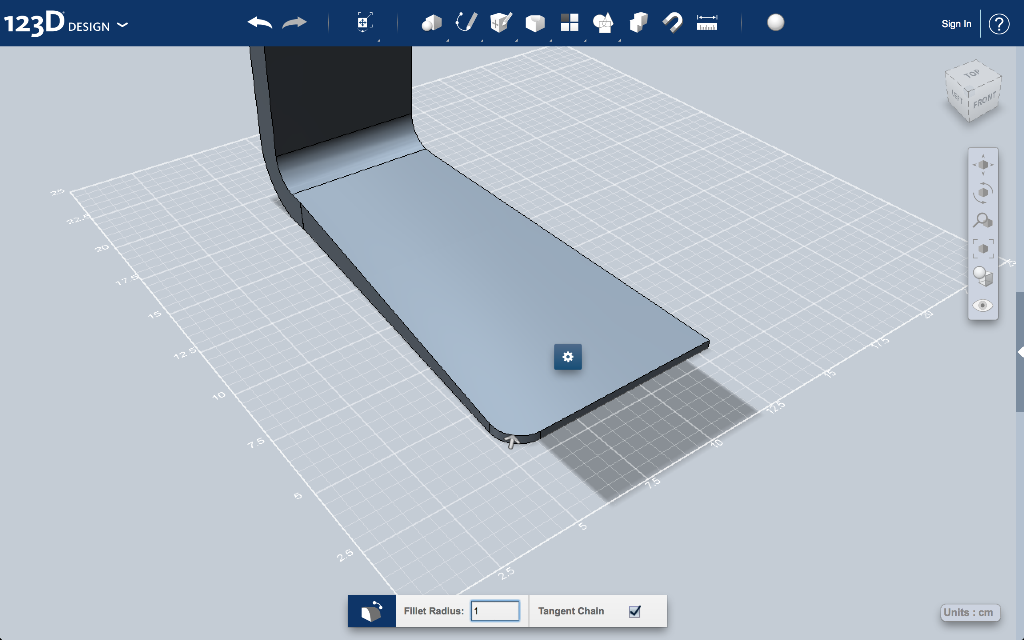Screen dimensions: 1024x640
Task: Edit the Fillet Radius input field
Action: 494,610
